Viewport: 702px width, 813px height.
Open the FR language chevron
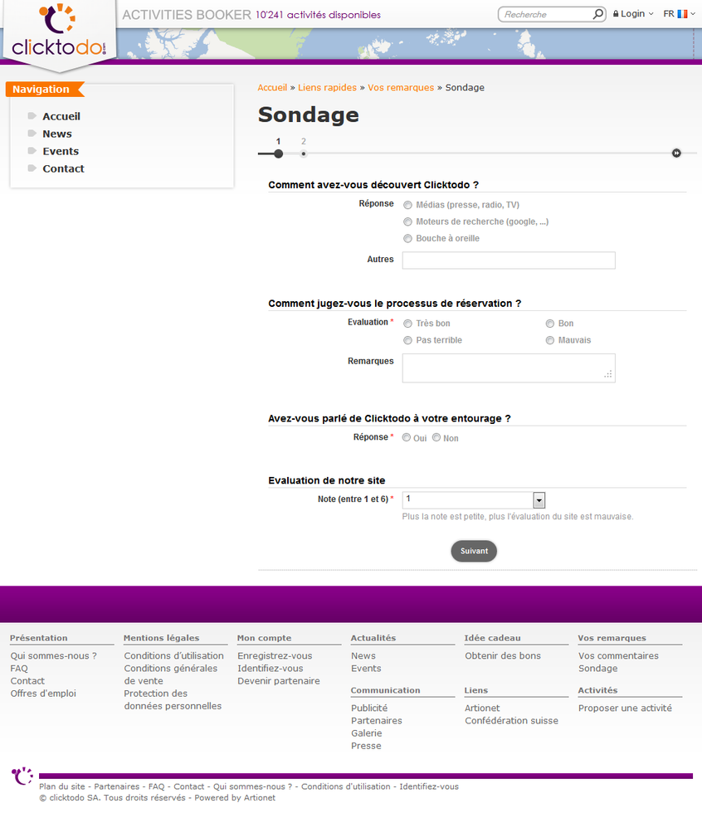[x=693, y=14]
